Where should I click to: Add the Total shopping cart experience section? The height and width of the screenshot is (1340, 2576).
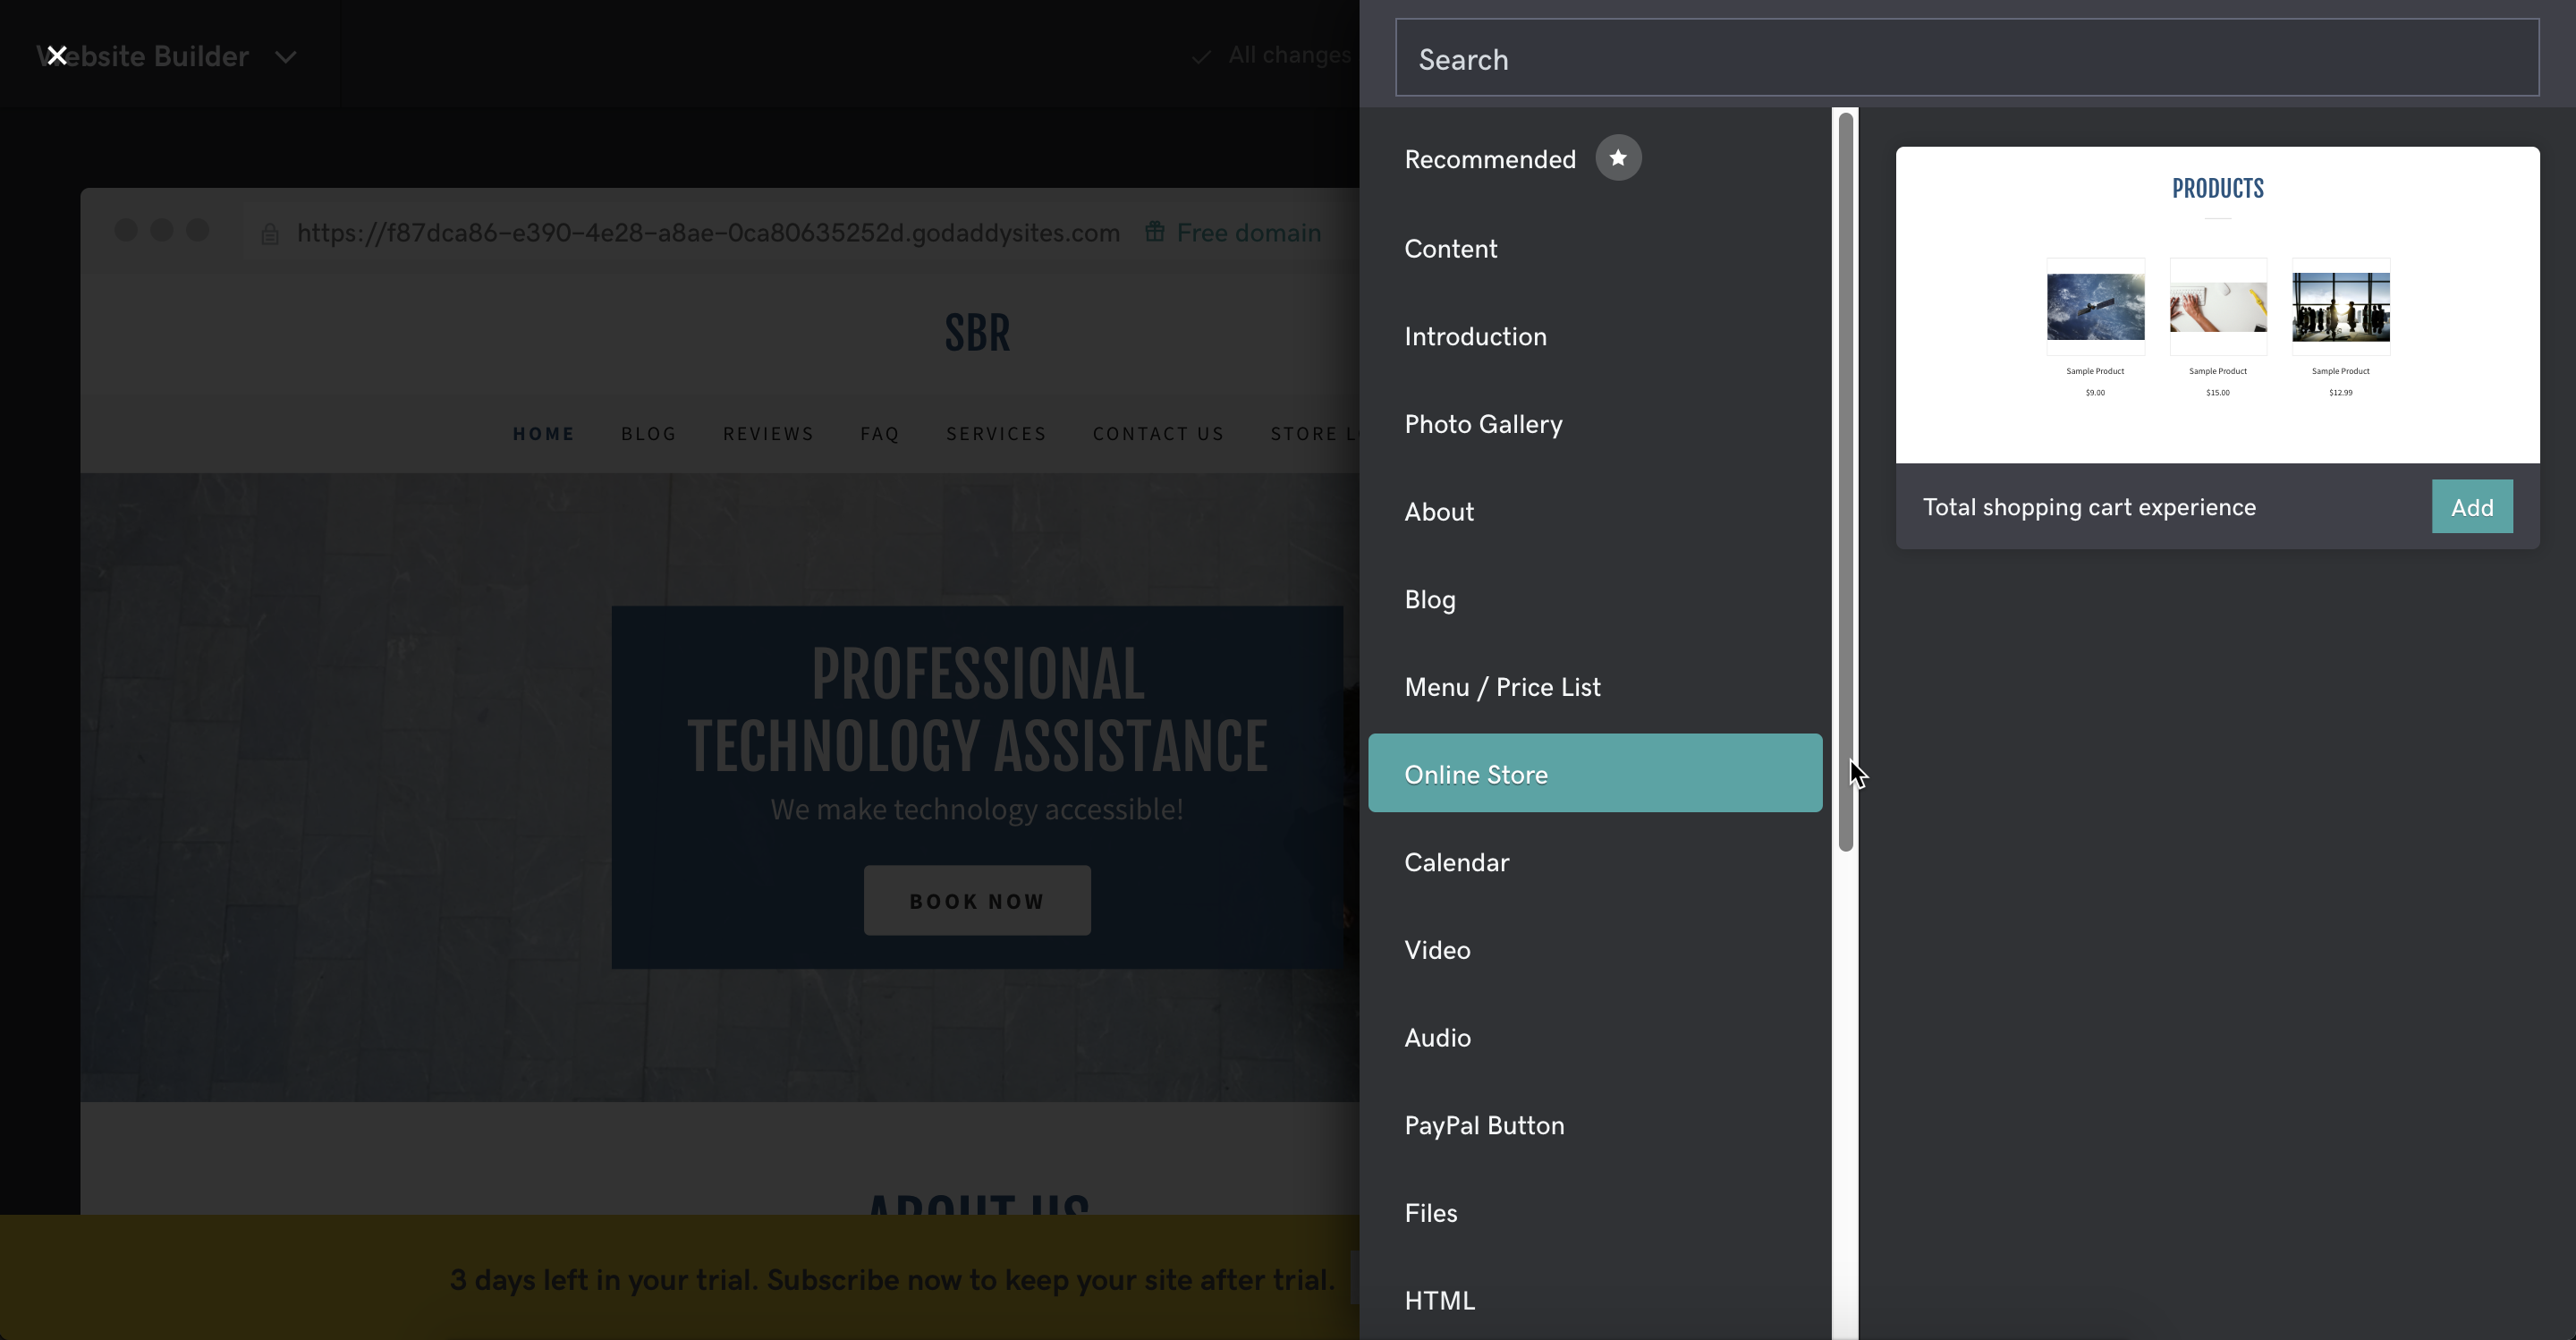click(x=2472, y=507)
